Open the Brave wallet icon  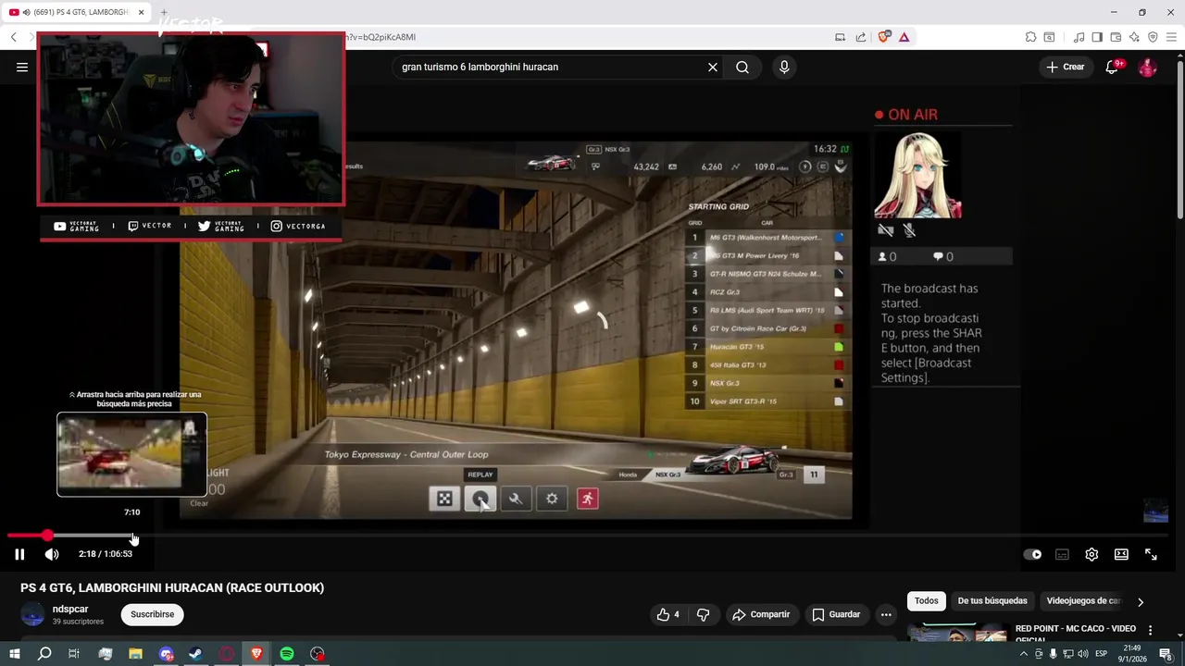[1116, 37]
